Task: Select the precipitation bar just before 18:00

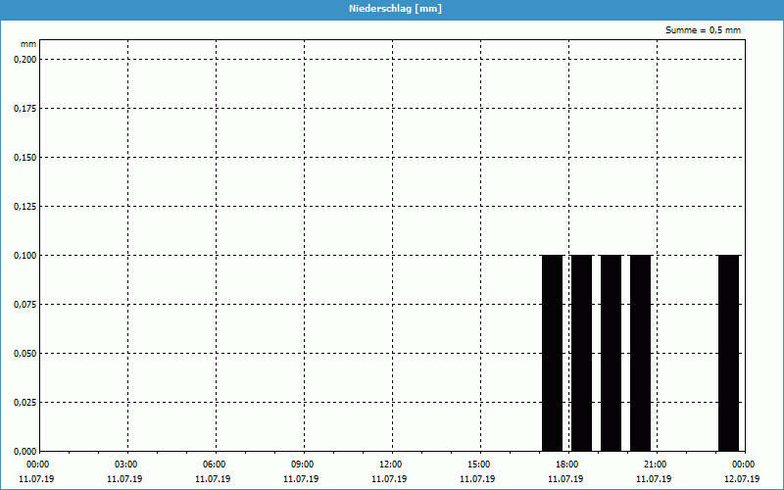Action: click(x=553, y=353)
